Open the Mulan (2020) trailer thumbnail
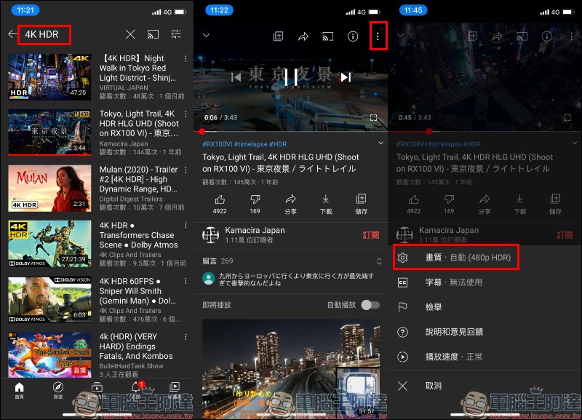Viewport: 582px width, 420px height. 49,188
